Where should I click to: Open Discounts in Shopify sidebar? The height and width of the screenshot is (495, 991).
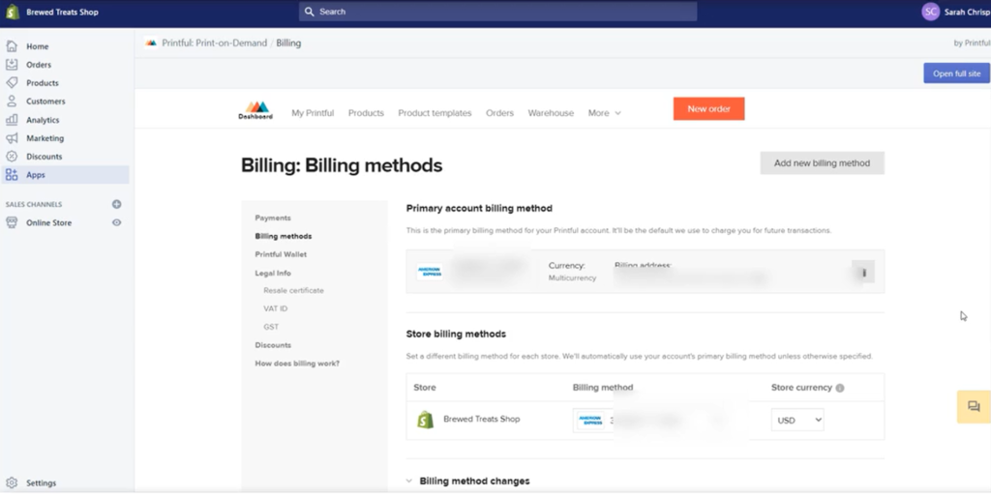[x=45, y=156]
